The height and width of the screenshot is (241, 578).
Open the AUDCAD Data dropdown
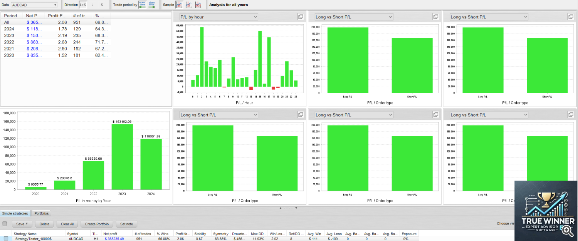[34, 5]
